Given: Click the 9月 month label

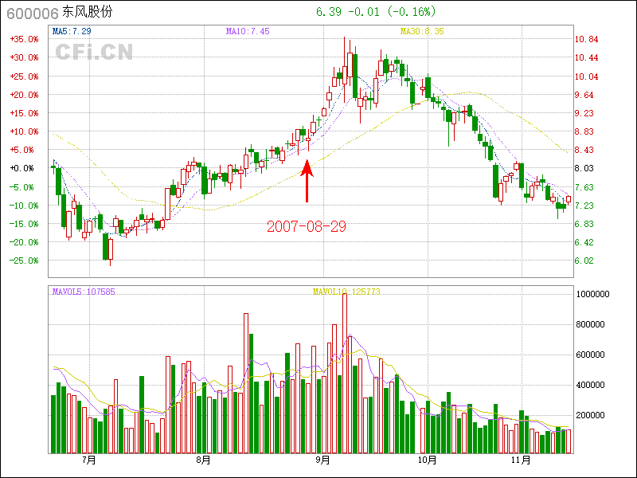Looking at the screenshot, I should [x=323, y=460].
